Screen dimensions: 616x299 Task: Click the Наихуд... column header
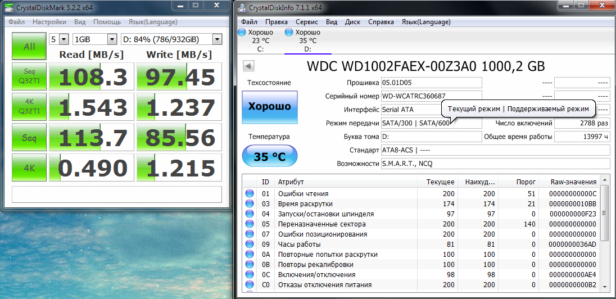tap(478, 182)
